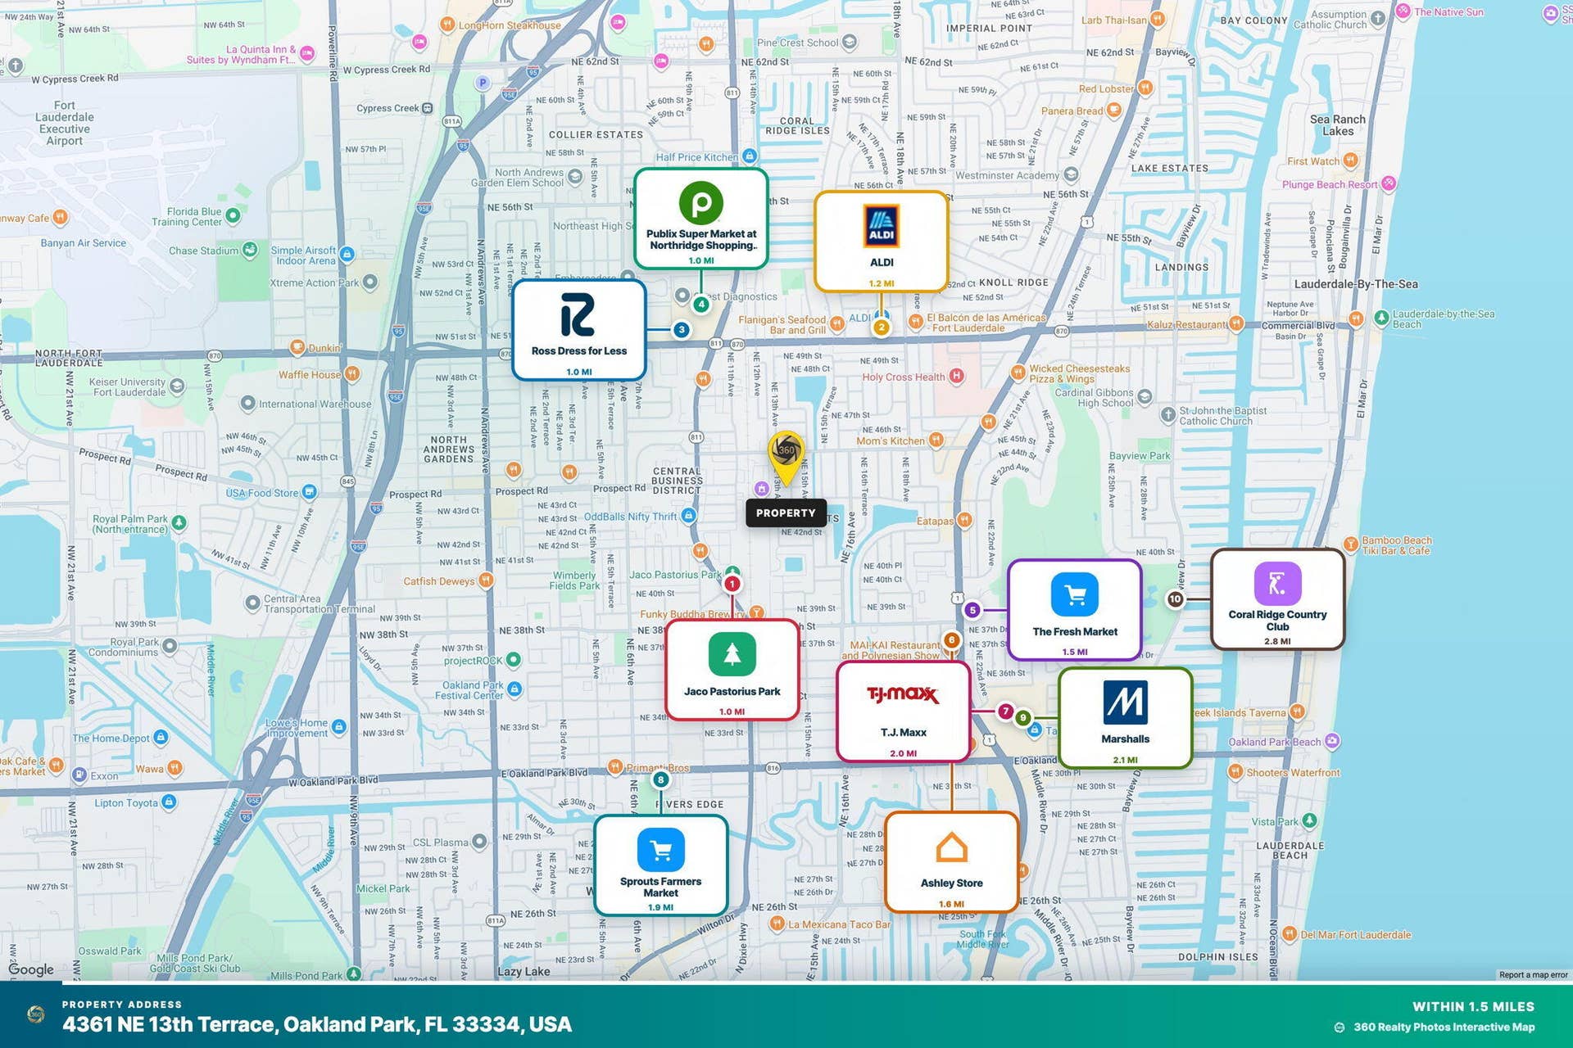The image size is (1573, 1048).
Task: Click map marker number 10
Action: click(x=1175, y=599)
